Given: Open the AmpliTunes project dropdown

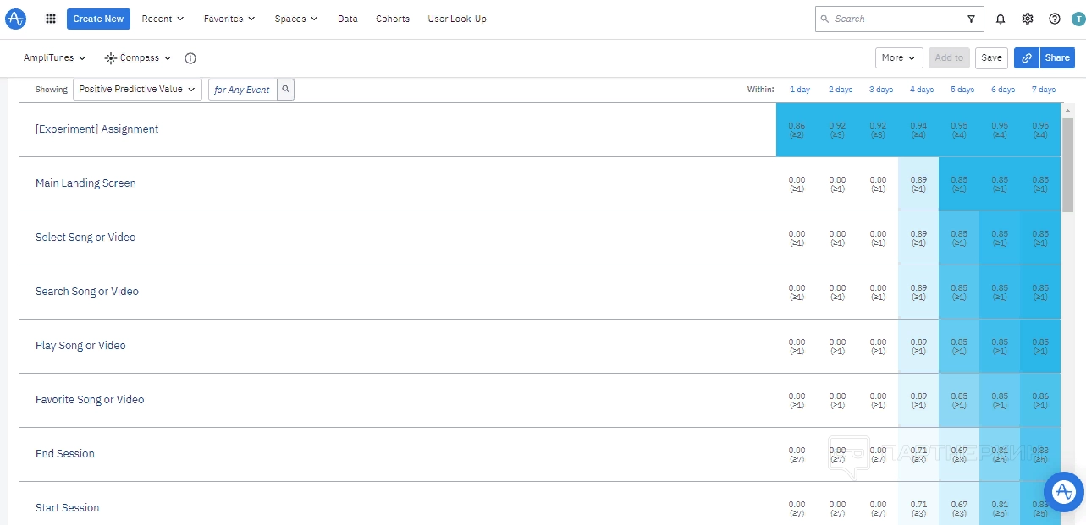Looking at the screenshot, I should coord(55,58).
